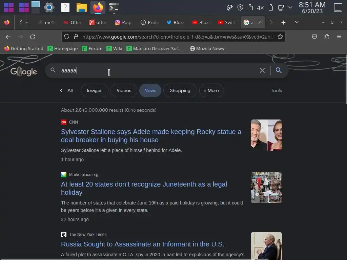Open the Wiki bookmark
347x260 pixels.
(x=114, y=48)
